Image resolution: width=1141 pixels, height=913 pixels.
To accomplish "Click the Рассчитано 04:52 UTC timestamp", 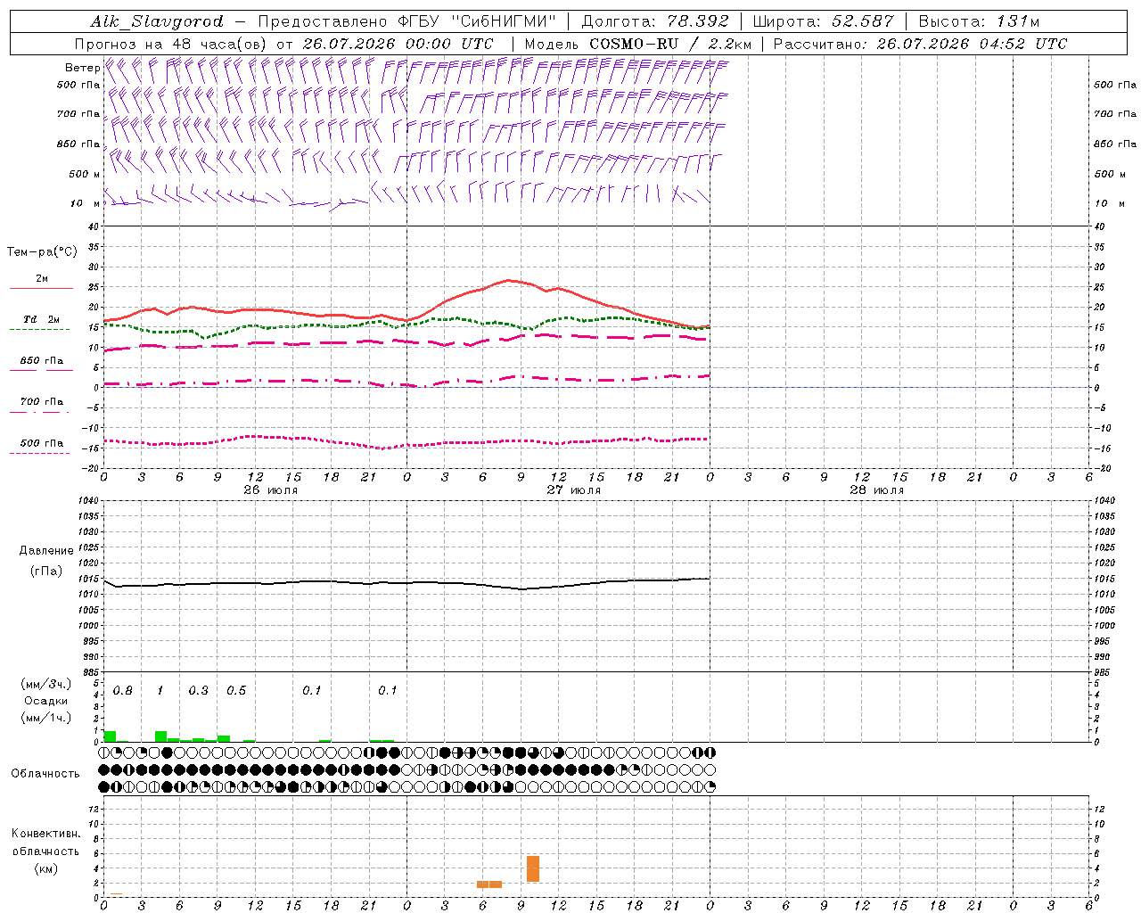I will [x=920, y=44].
